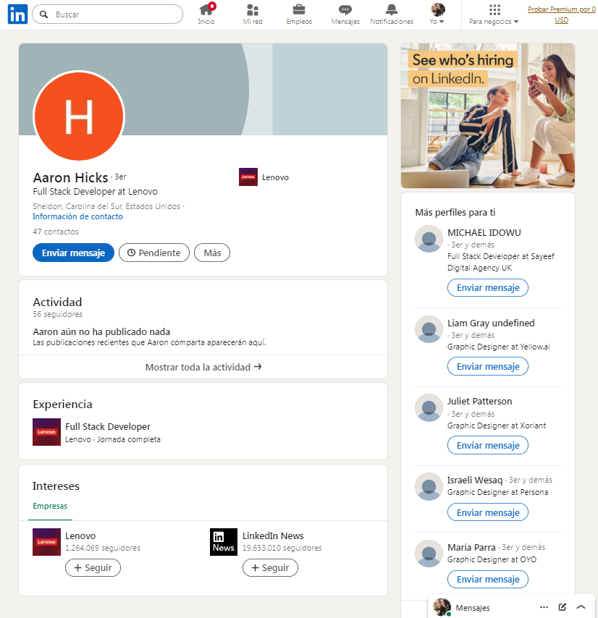Send message to María Parra
Viewport: 598px width, 618px height.
[488, 580]
